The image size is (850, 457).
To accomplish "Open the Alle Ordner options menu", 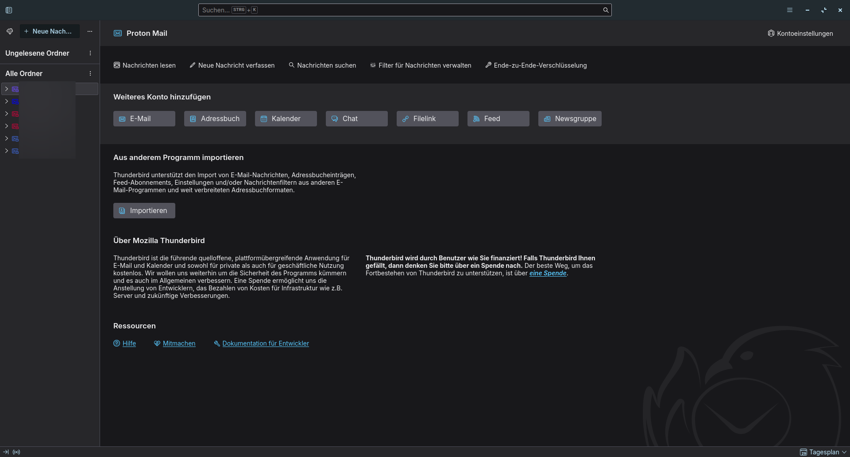I will point(90,73).
